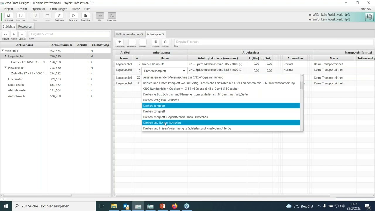Sort by Artikelname column header
Image resolution: width=375 pixels, height=211 pixels.
[25, 45]
